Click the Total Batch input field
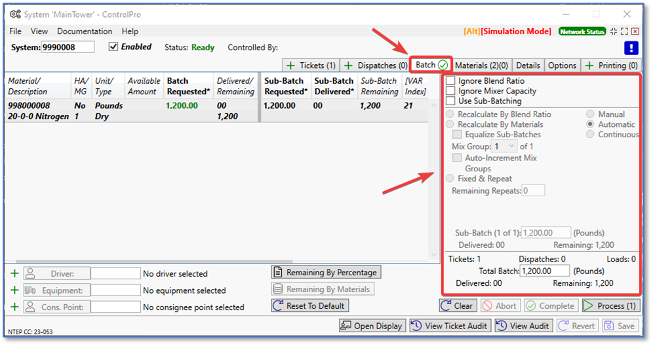This screenshot has height=346, width=653. 545,271
